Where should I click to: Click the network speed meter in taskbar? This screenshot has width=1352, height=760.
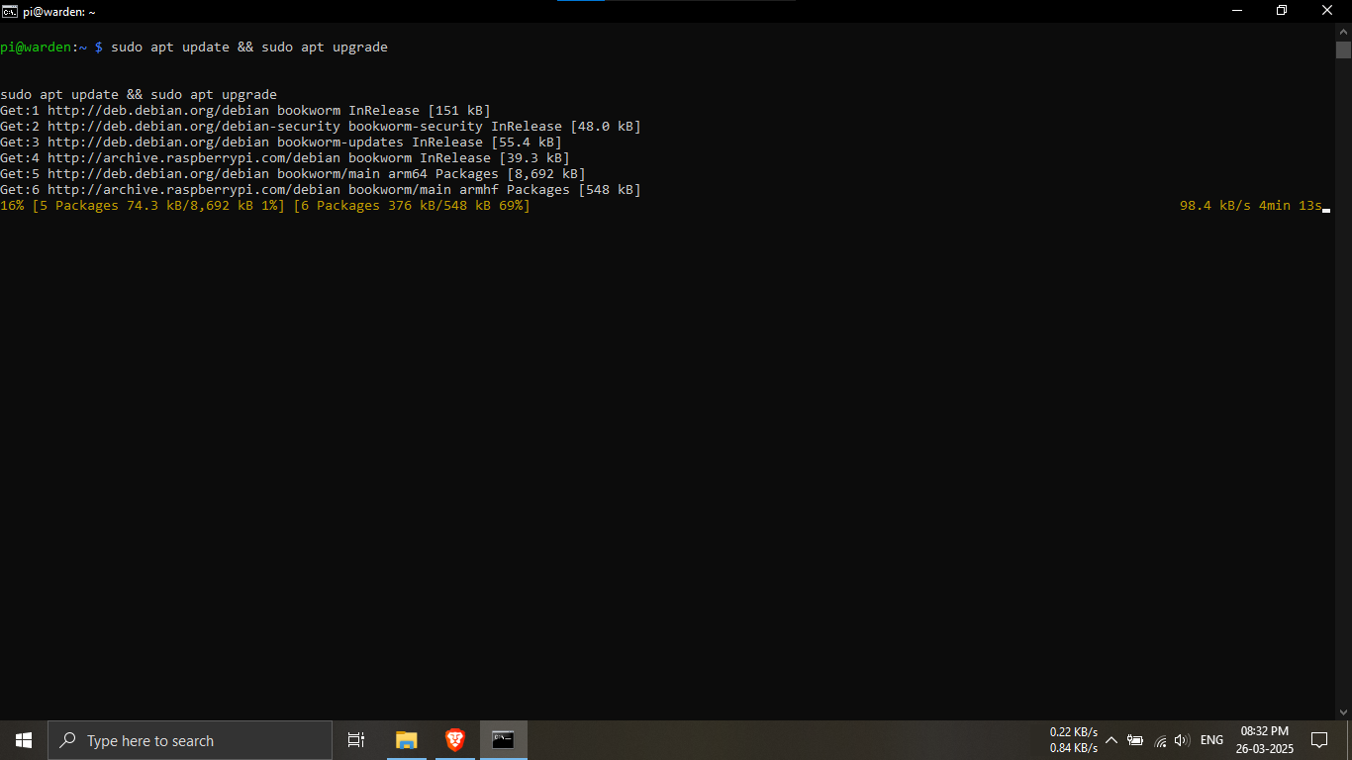[1074, 740]
